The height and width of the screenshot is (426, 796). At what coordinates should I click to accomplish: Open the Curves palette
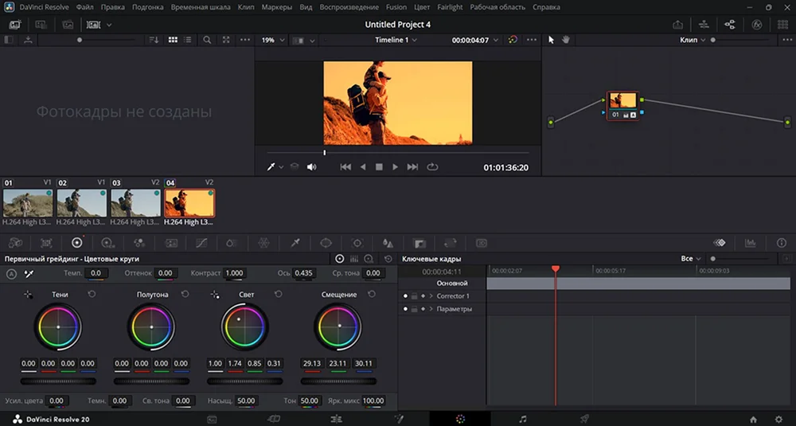point(201,243)
